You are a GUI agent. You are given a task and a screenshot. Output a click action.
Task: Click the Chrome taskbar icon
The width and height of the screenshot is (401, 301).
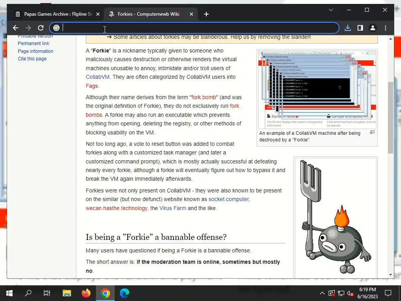coord(105,293)
